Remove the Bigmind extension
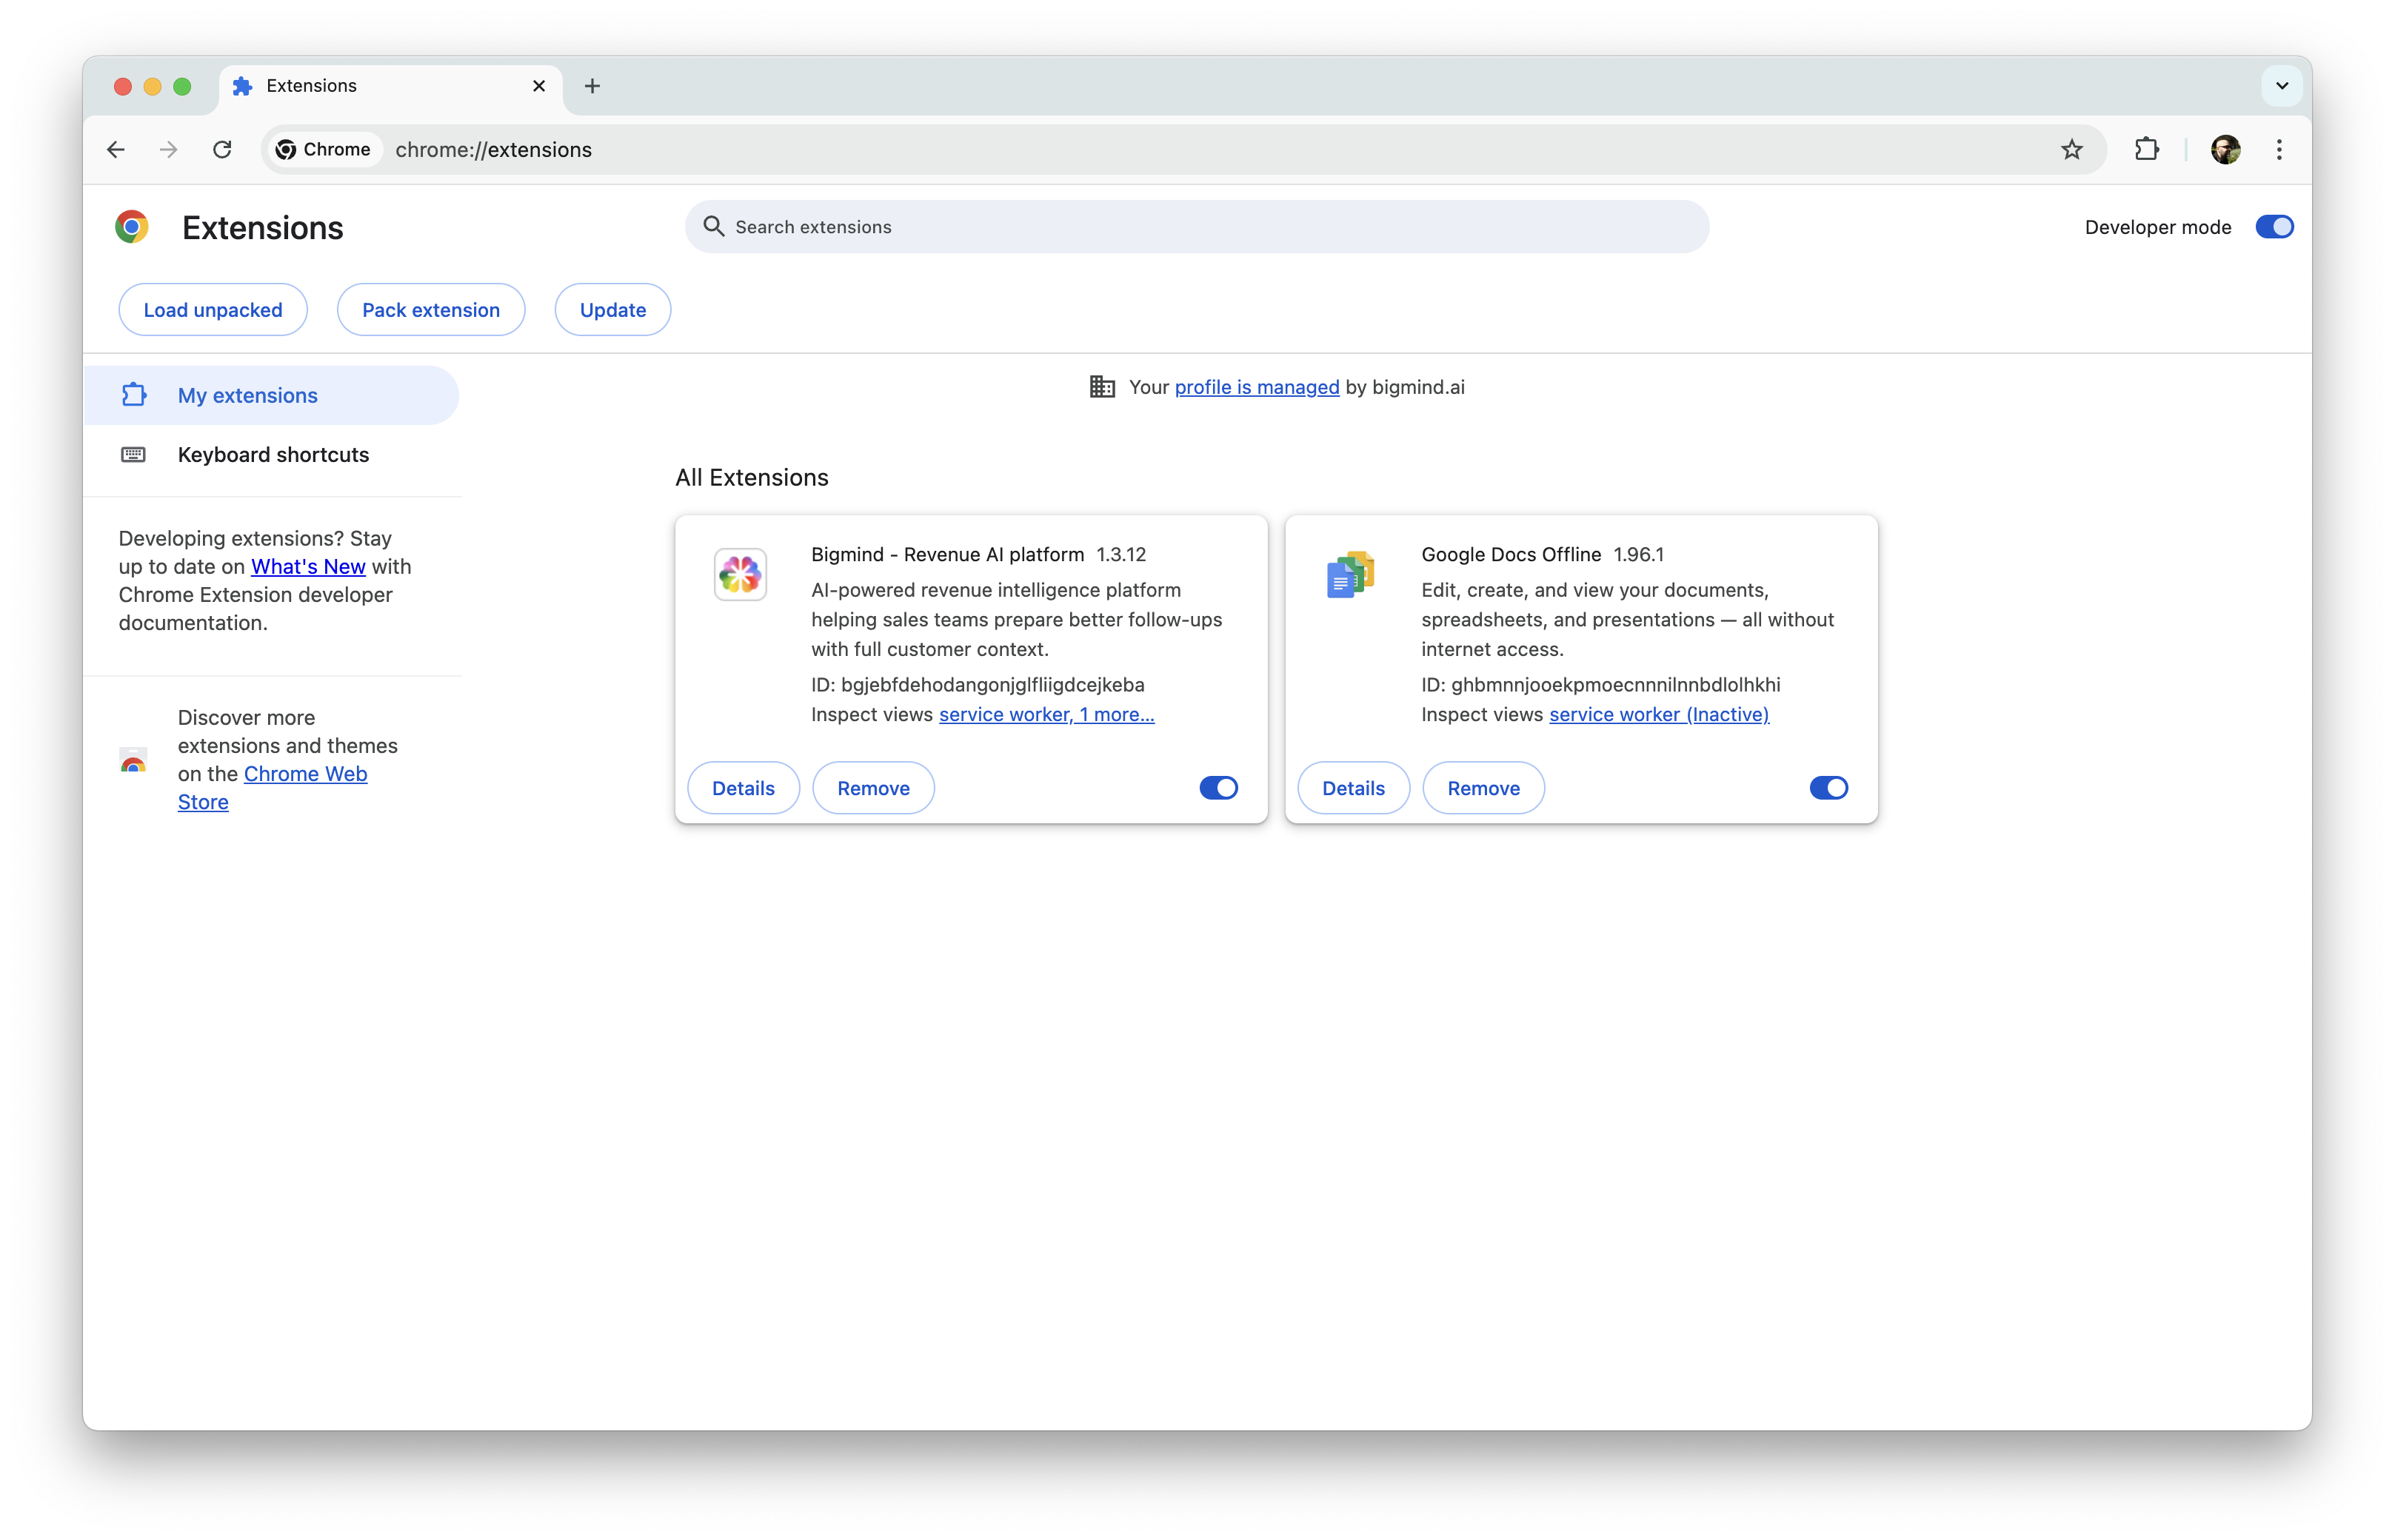 tap(873, 788)
